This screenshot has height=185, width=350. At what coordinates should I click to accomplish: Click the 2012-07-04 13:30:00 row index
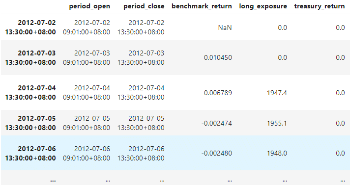coord(30,92)
